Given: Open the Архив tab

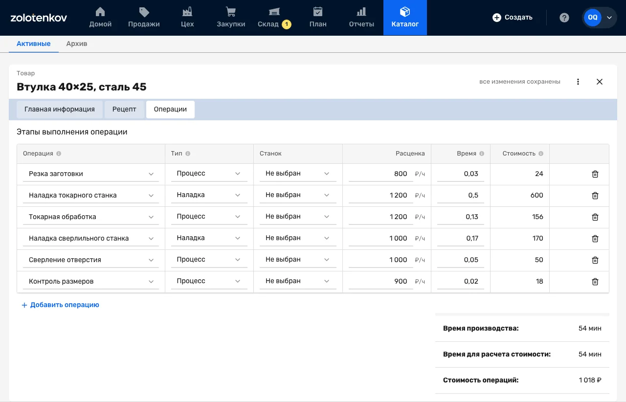Looking at the screenshot, I should pyautogui.click(x=77, y=44).
